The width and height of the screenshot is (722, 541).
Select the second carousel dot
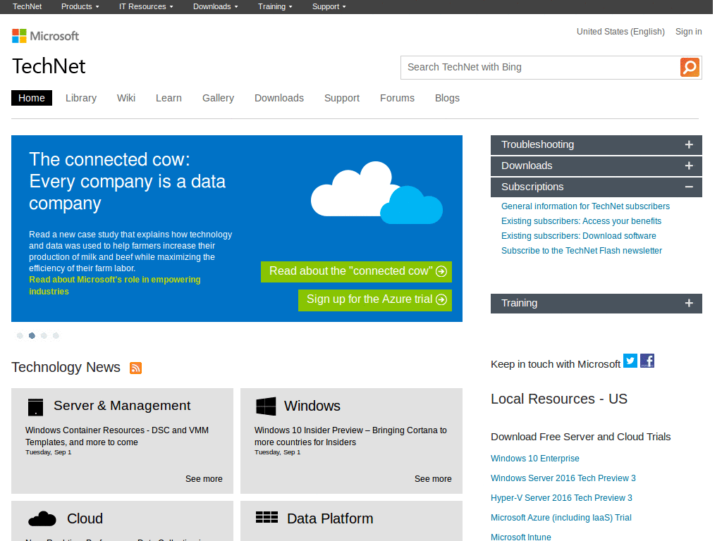tap(32, 335)
